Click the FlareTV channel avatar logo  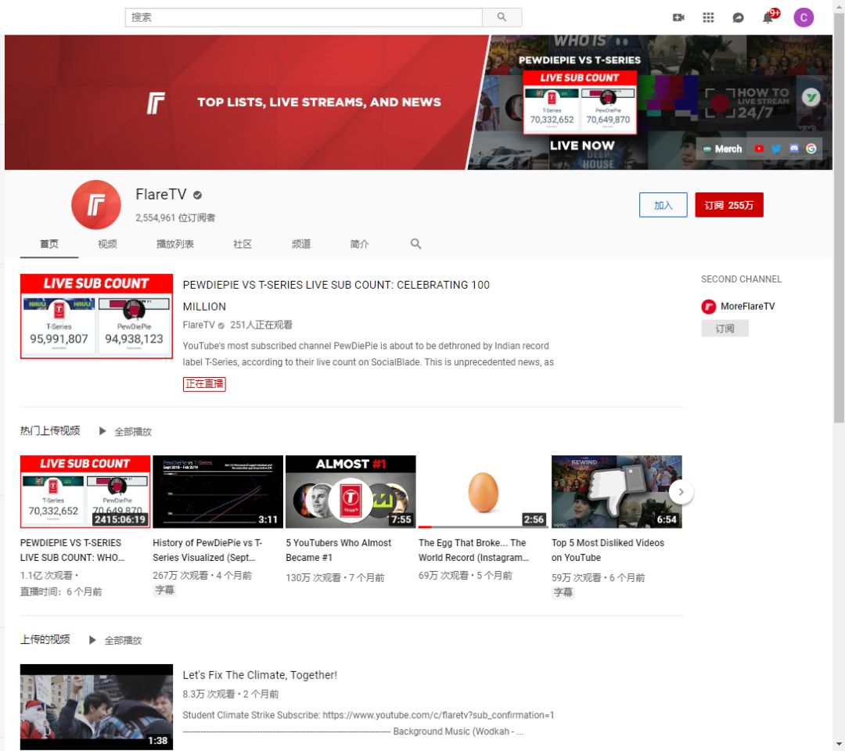[x=96, y=205]
